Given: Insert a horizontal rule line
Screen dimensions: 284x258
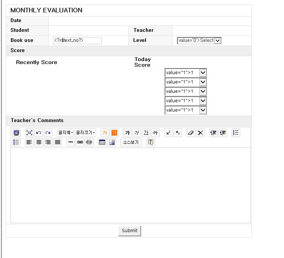Looking at the screenshot, I should click(70, 142).
